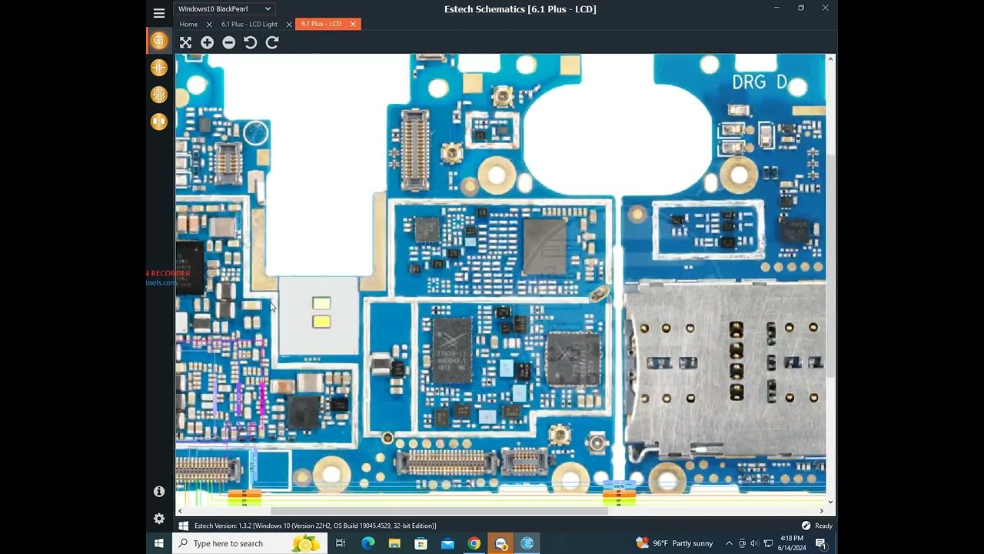Switch to the Home tab
The height and width of the screenshot is (554, 984).
point(188,24)
